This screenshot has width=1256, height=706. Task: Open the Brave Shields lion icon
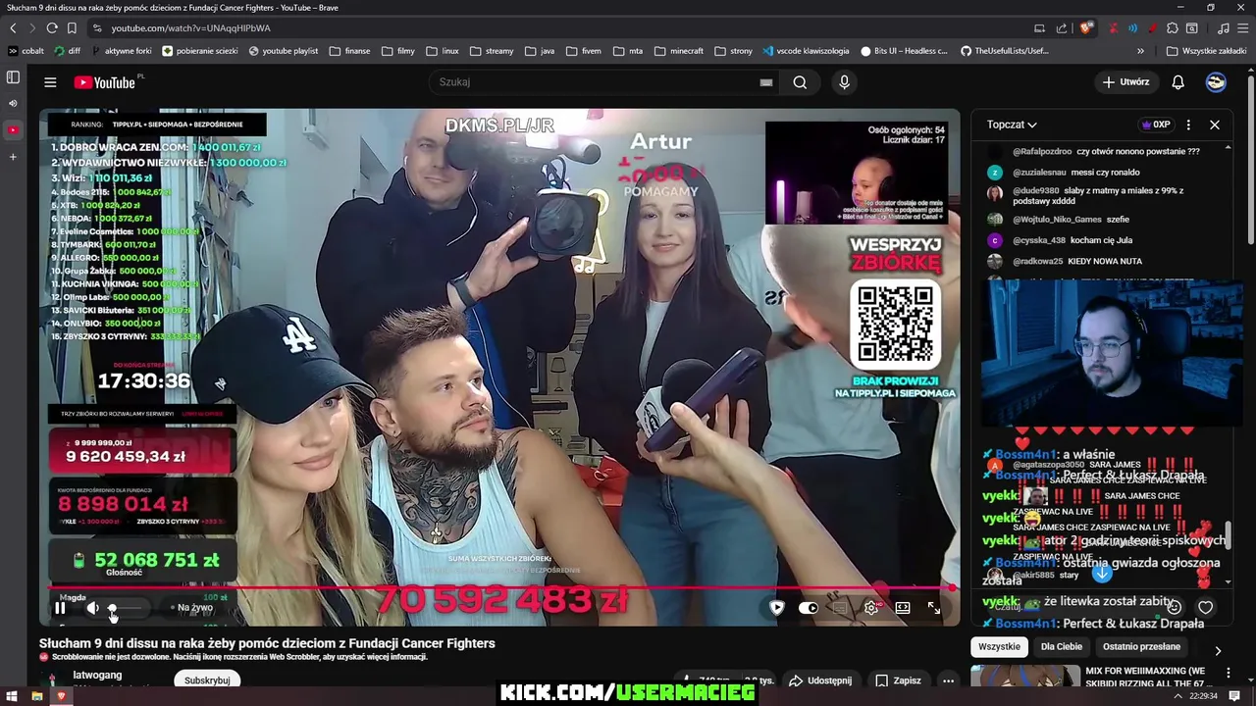1085,28
